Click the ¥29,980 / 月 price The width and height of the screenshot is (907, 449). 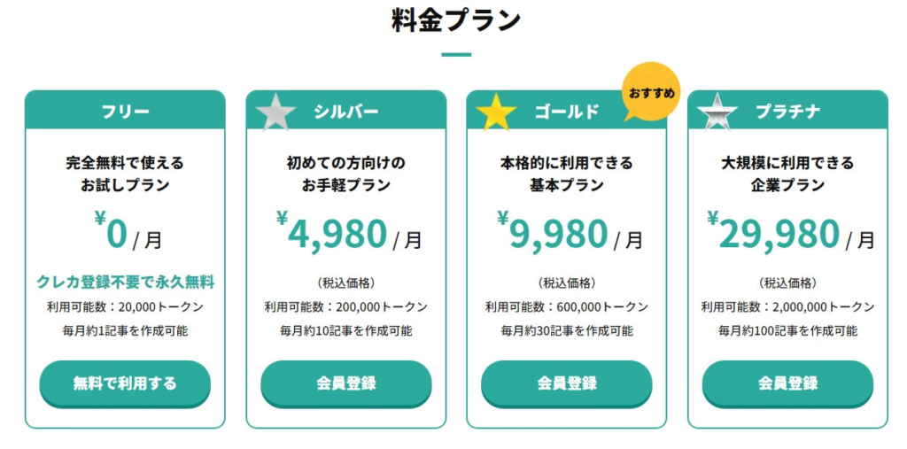791,233
